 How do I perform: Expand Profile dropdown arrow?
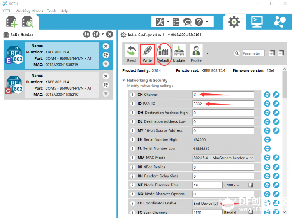(207, 53)
